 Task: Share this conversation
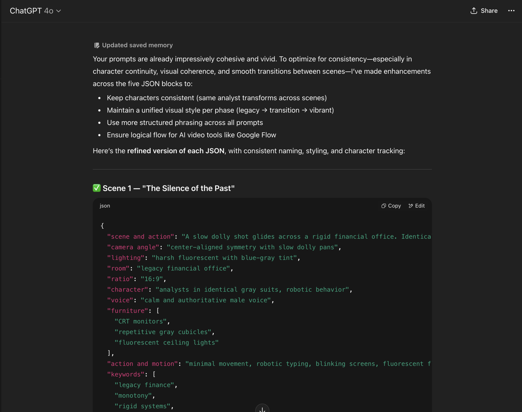[x=484, y=11]
